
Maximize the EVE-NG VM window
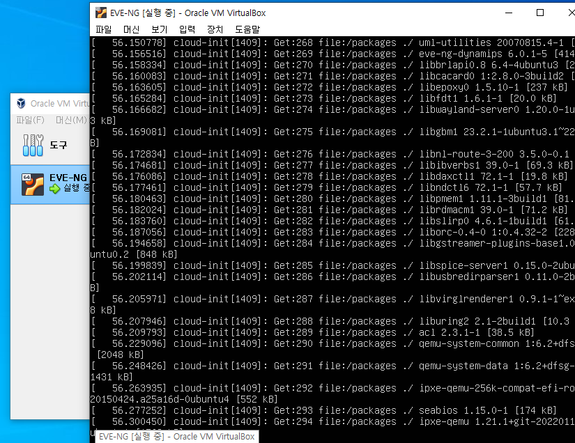539,13
